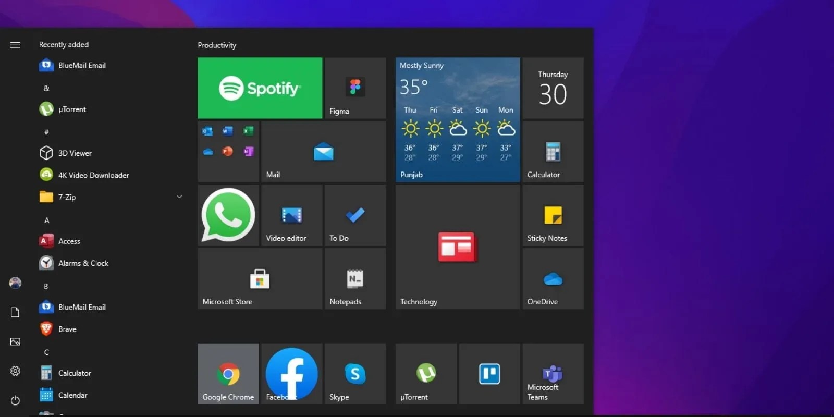The image size is (834, 417).
Task: Open the µTorrent tile
Action: (426, 374)
